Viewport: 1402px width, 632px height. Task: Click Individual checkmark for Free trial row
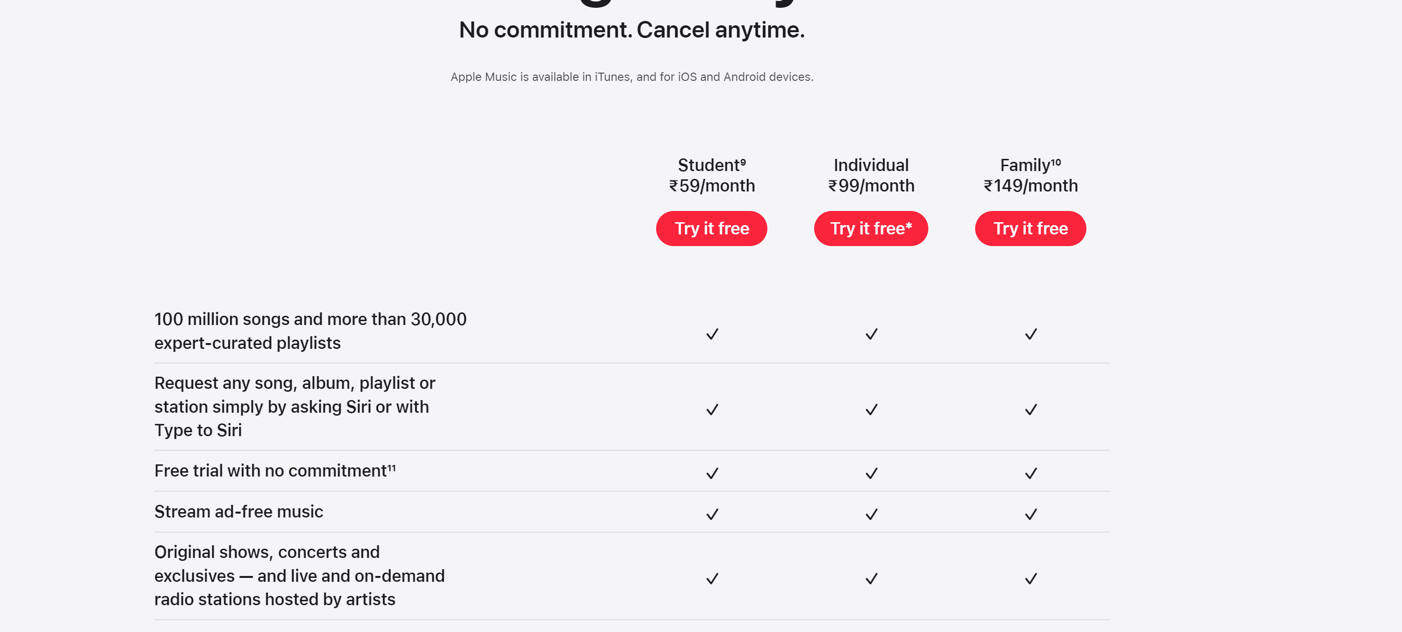click(871, 473)
